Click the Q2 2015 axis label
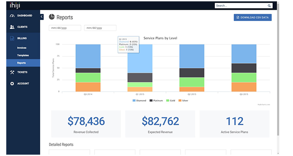This screenshot has width=293, height=156. pyautogui.click(x=192, y=94)
